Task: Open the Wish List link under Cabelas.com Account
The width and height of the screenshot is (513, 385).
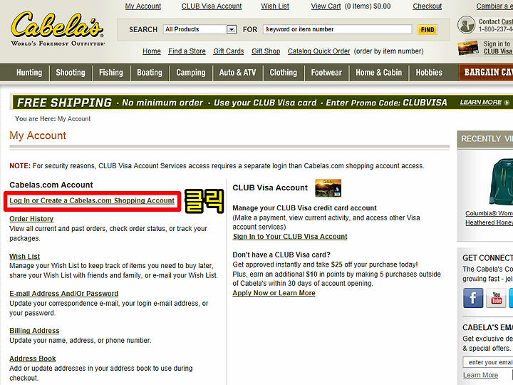Action: click(x=24, y=257)
